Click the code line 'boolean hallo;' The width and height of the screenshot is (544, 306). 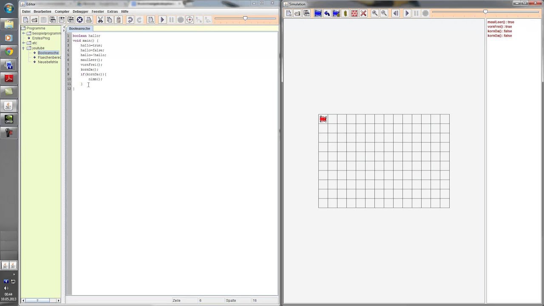point(86,36)
